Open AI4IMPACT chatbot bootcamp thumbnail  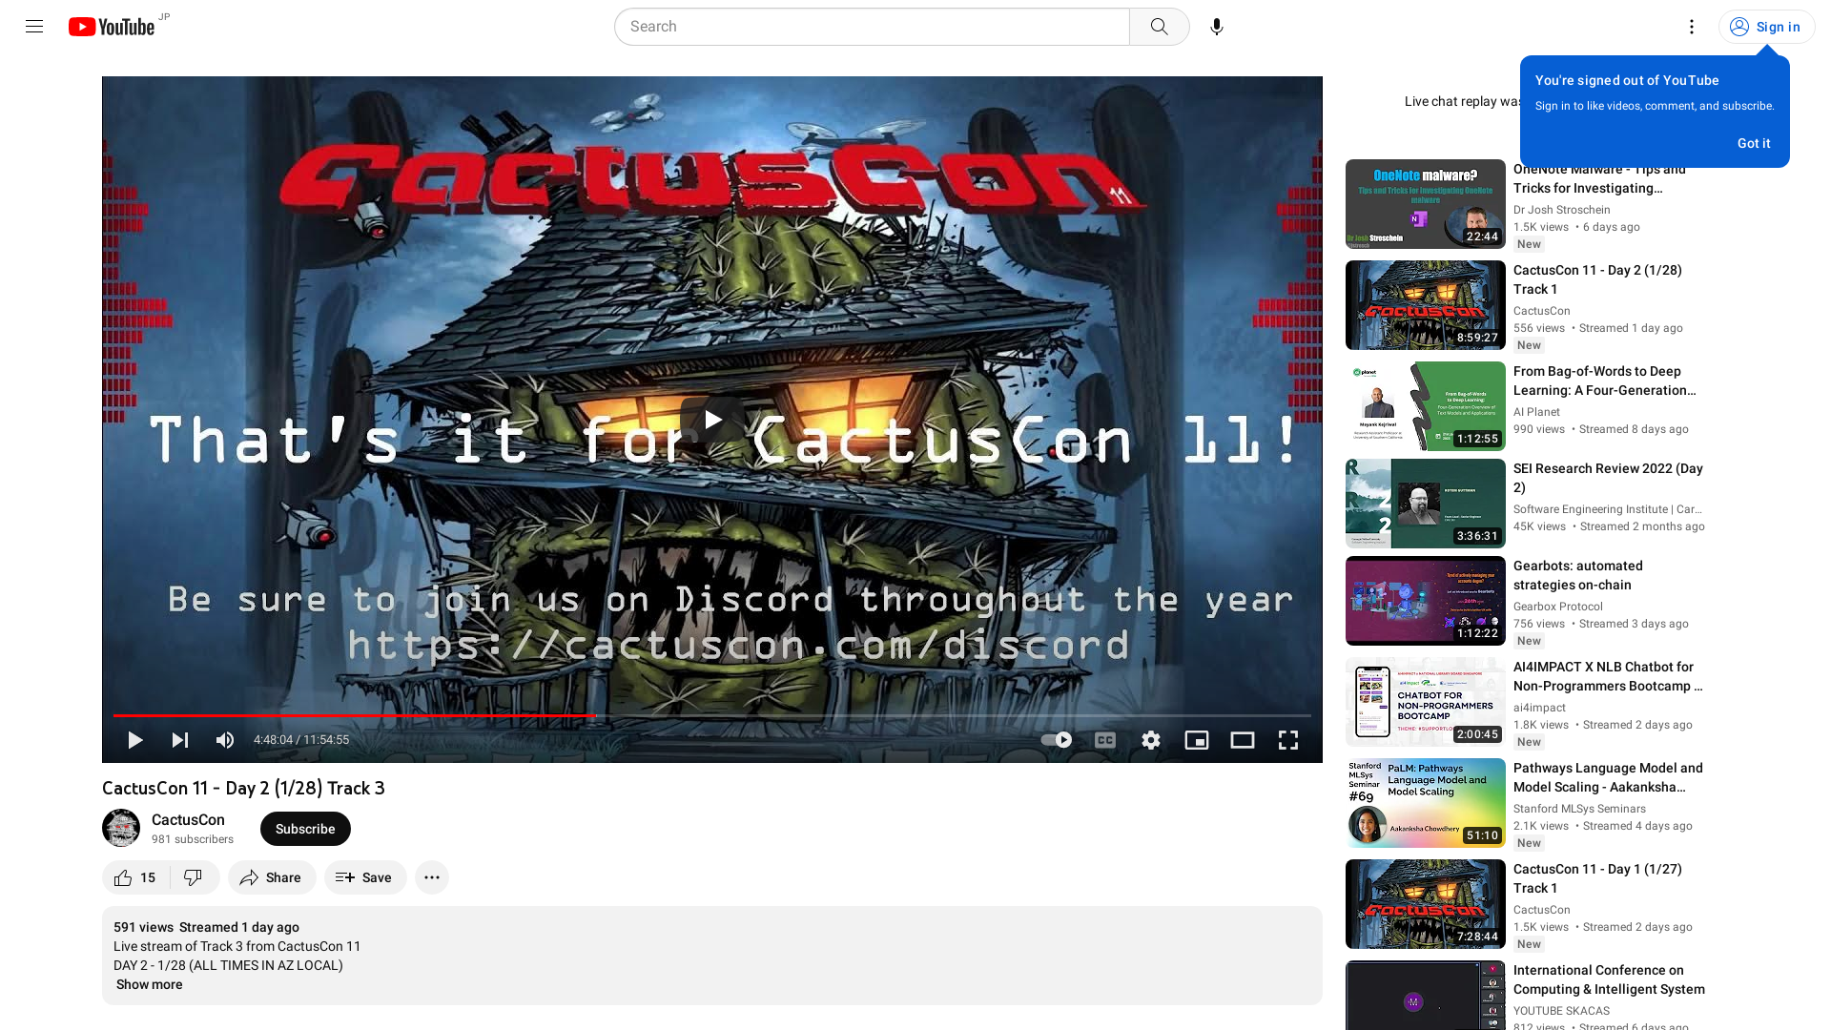(1425, 702)
